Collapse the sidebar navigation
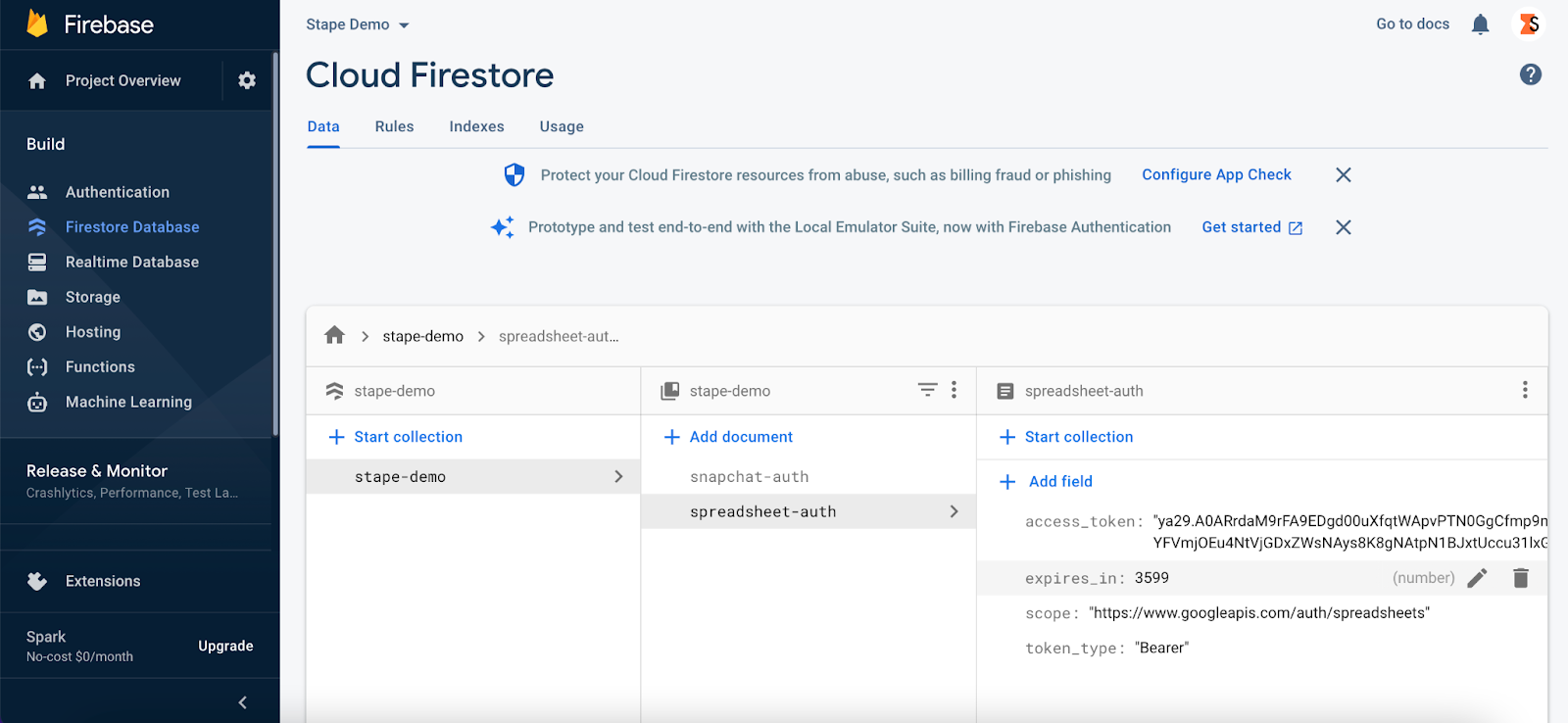 242,701
